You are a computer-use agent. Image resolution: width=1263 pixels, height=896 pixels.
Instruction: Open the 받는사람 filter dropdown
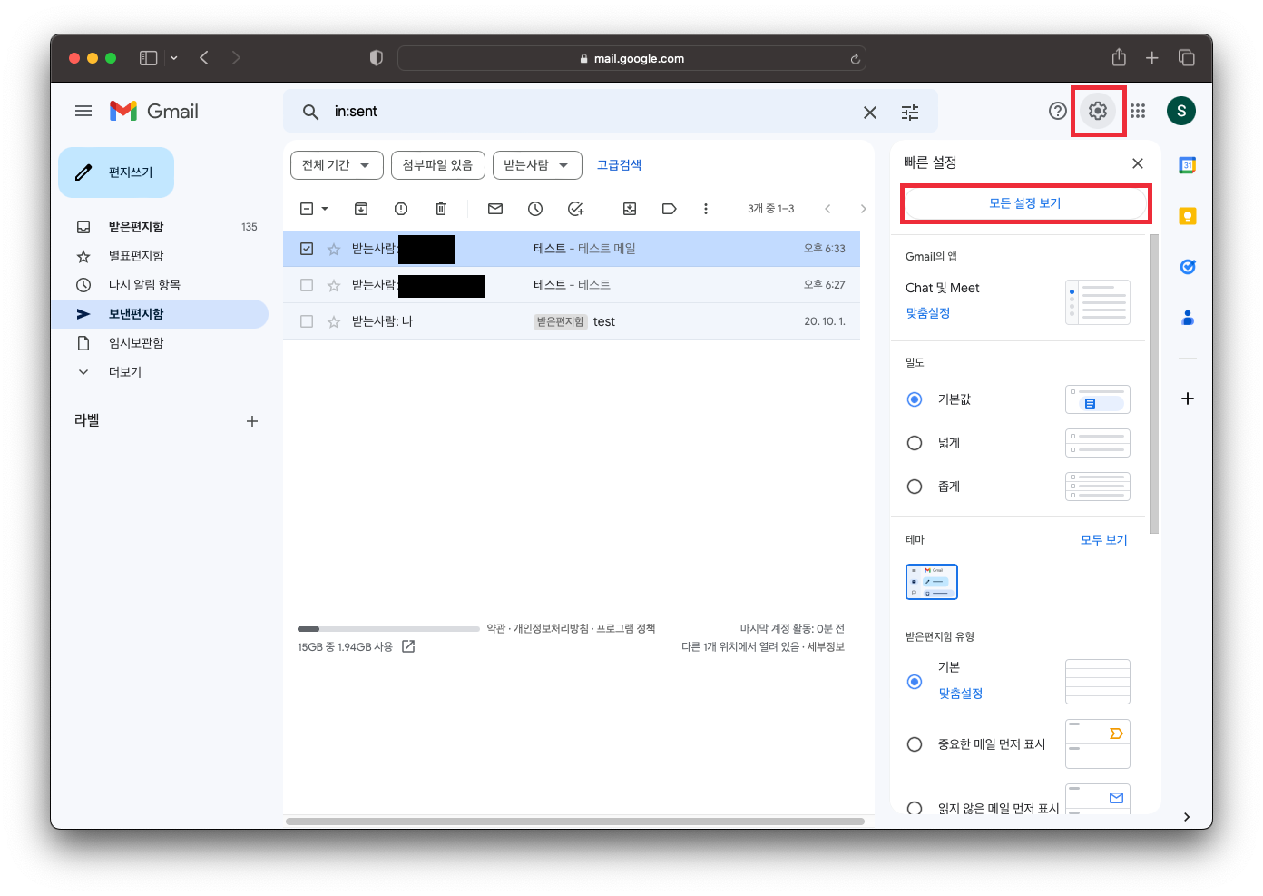(x=536, y=165)
